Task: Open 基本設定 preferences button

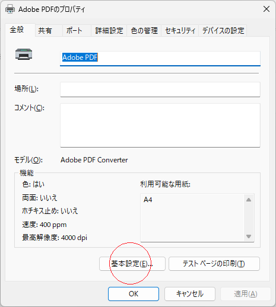Action: coord(132,264)
